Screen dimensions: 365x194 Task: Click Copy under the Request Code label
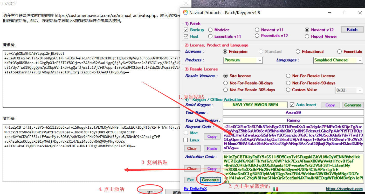(212, 136)
